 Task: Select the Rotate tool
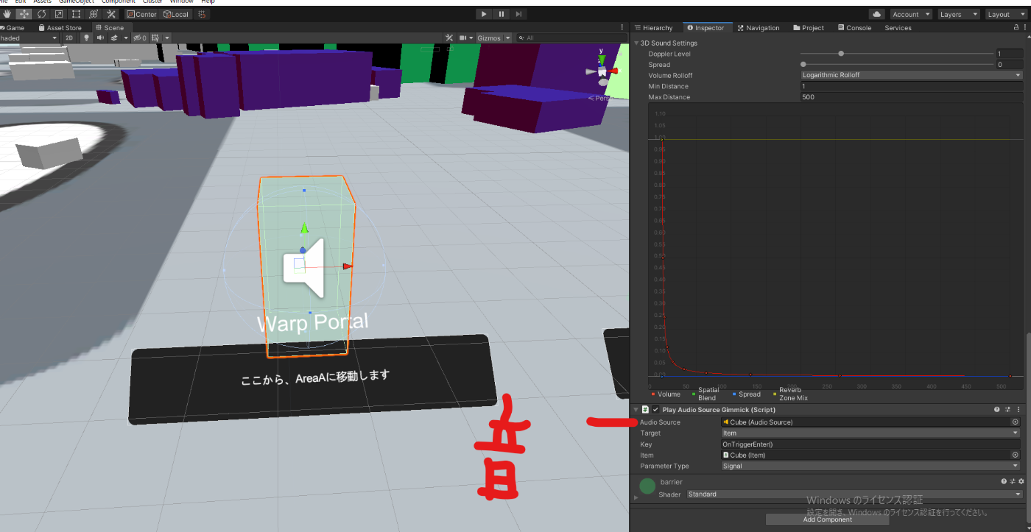coord(41,14)
